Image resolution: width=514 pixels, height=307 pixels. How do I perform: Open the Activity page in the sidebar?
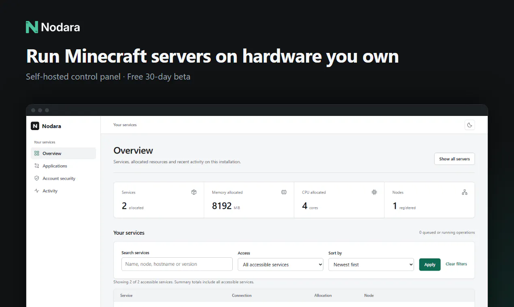pos(63,191)
